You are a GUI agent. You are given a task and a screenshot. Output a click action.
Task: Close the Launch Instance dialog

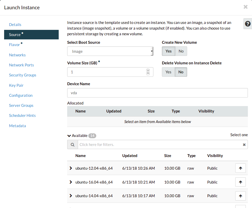point(246,7)
